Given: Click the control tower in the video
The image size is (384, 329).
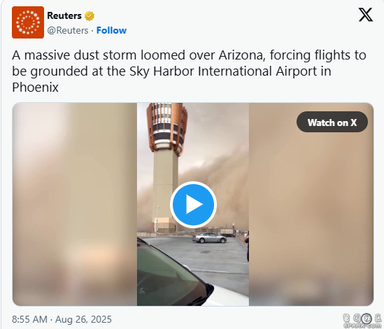Looking at the screenshot, I should 166,167.
